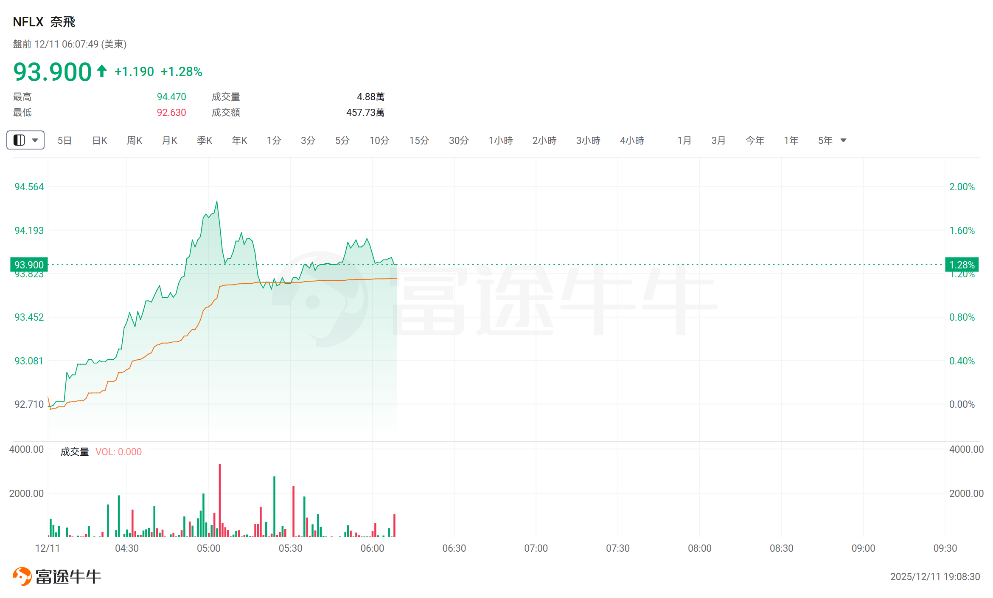Screen dimensions: 993x598
Task: Choose the 月K timeframe
Action: (x=170, y=141)
